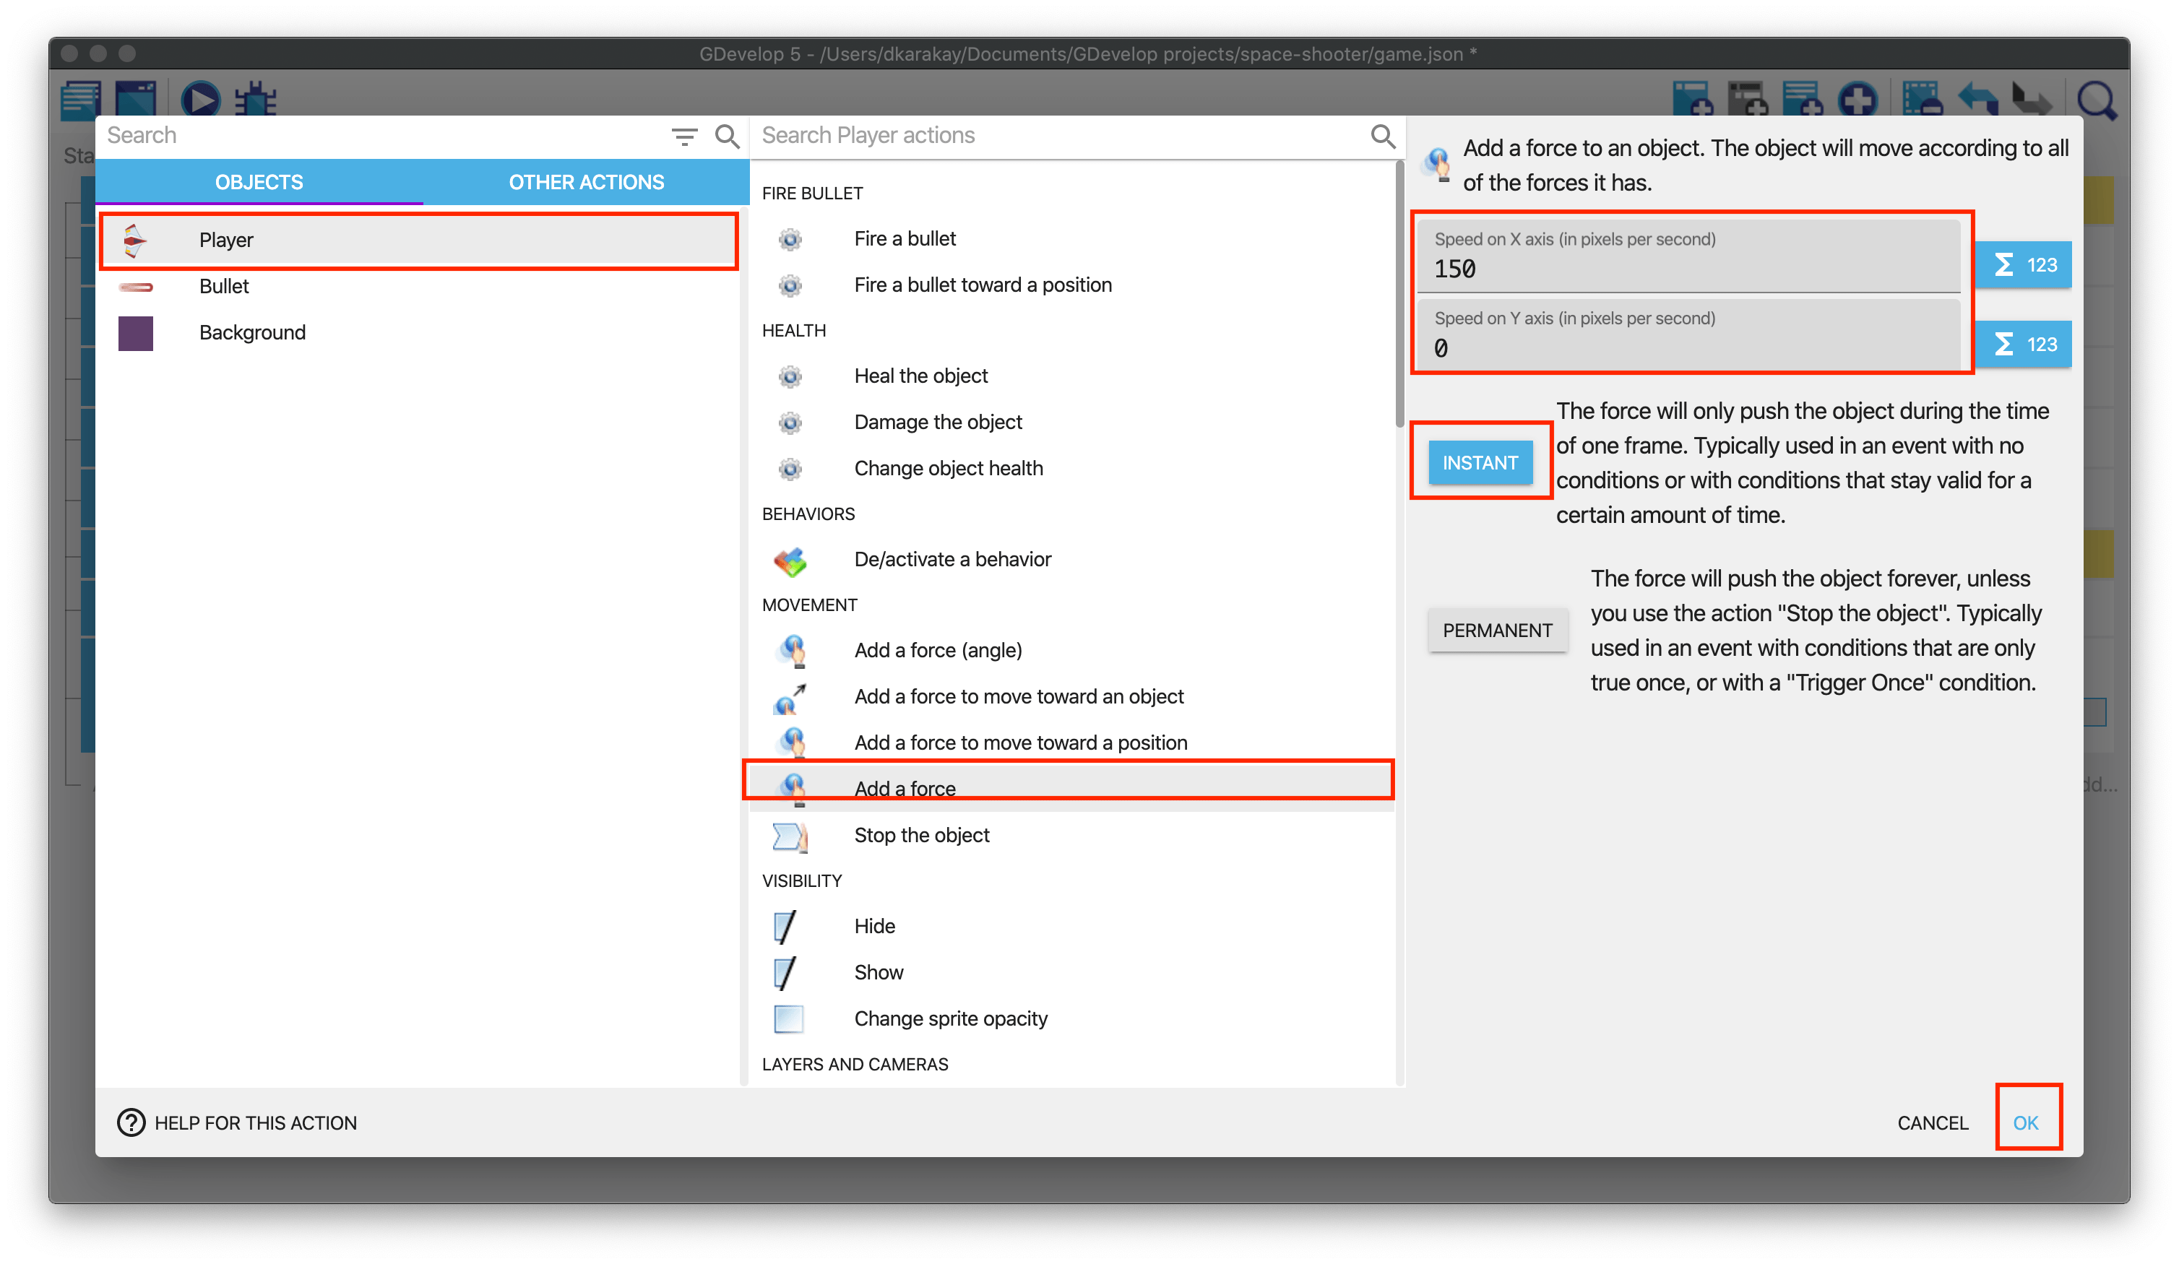2179x1264 pixels.
Task: Click the help question mark icon
Action: [x=131, y=1122]
